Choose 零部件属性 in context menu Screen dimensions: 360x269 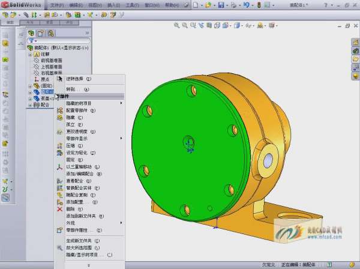point(89,230)
